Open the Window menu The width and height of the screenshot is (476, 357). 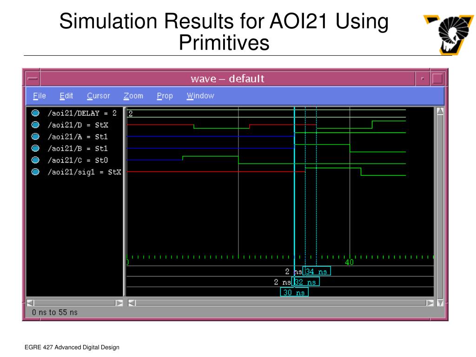[200, 96]
